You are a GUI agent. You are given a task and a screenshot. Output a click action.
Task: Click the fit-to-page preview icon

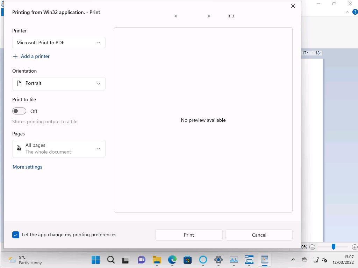click(231, 16)
